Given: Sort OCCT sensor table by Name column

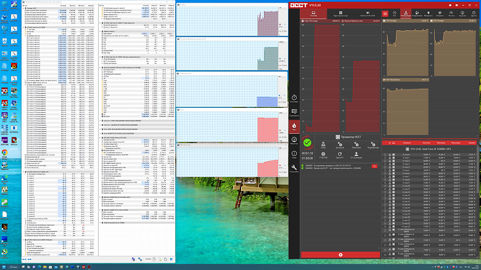Looking at the screenshot, I should 407,142.
